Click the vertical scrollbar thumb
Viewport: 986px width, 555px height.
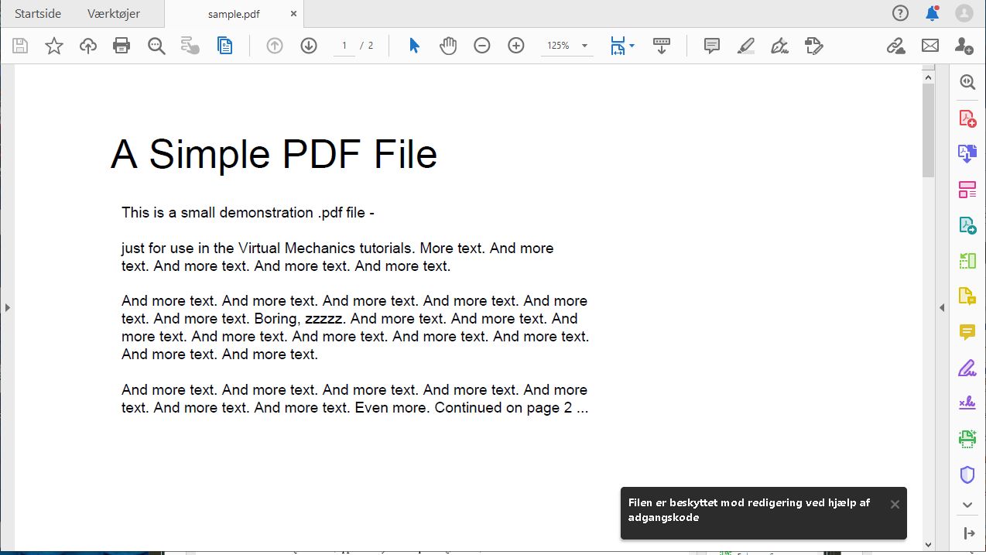coord(929,128)
